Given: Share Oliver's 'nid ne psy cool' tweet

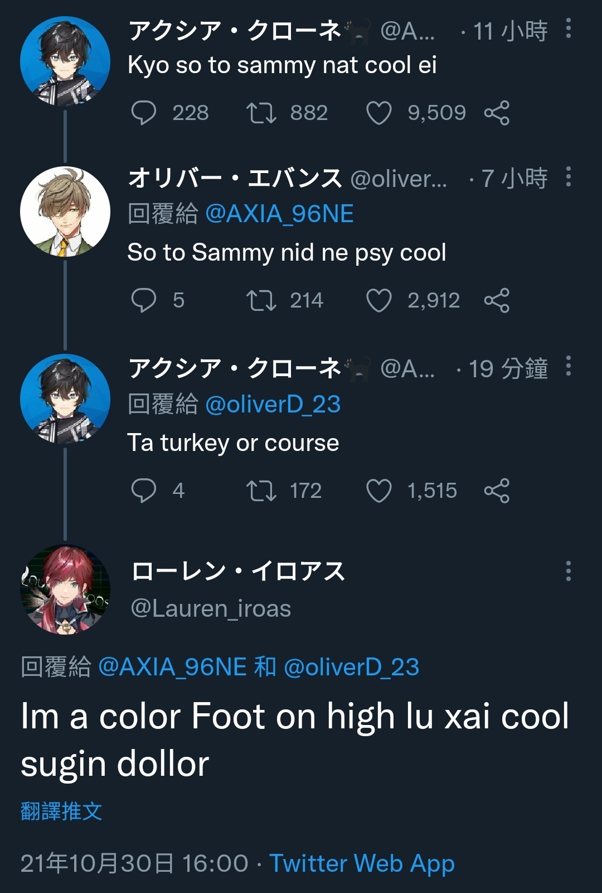Looking at the screenshot, I should pyautogui.click(x=497, y=300).
